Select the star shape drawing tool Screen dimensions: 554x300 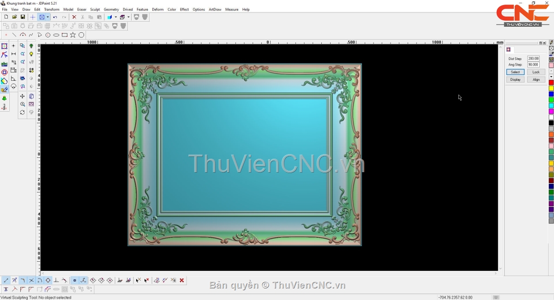(73, 35)
